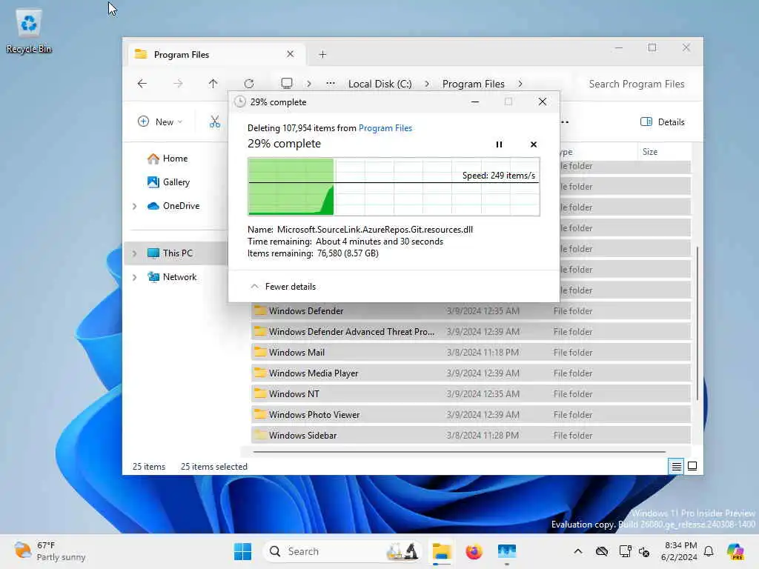Select This PC in navigation pane

[170, 253]
